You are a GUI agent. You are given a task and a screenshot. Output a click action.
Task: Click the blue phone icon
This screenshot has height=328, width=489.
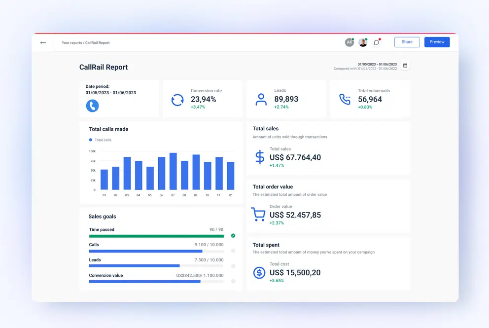tap(92, 106)
